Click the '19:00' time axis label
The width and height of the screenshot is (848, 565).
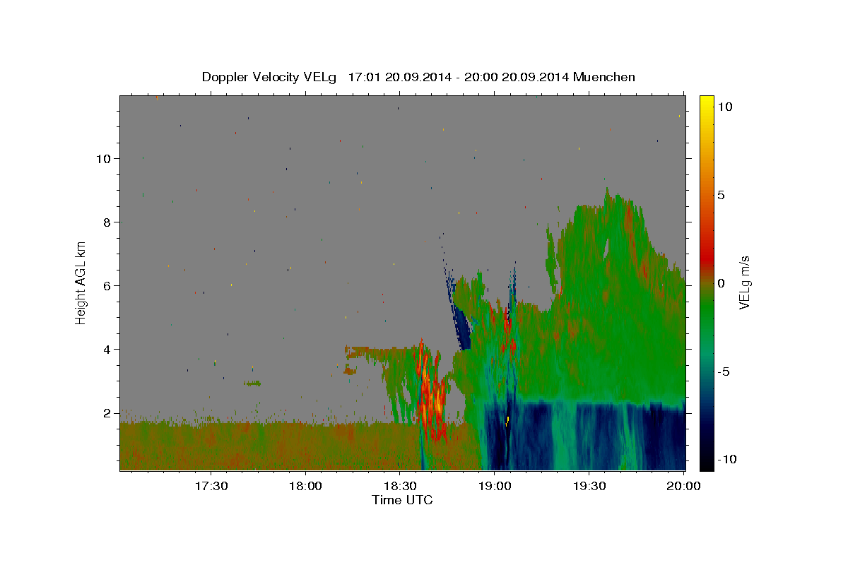[x=494, y=487]
